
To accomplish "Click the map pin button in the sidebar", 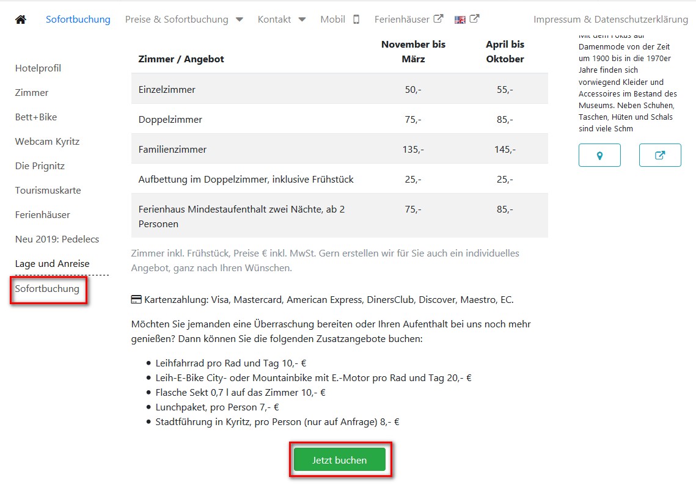I will click(599, 155).
